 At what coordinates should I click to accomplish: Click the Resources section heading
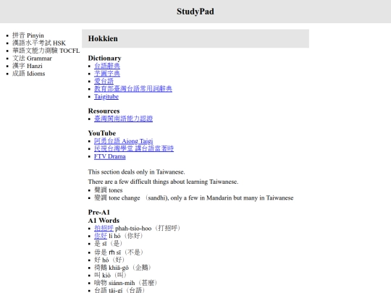[x=104, y=111]
